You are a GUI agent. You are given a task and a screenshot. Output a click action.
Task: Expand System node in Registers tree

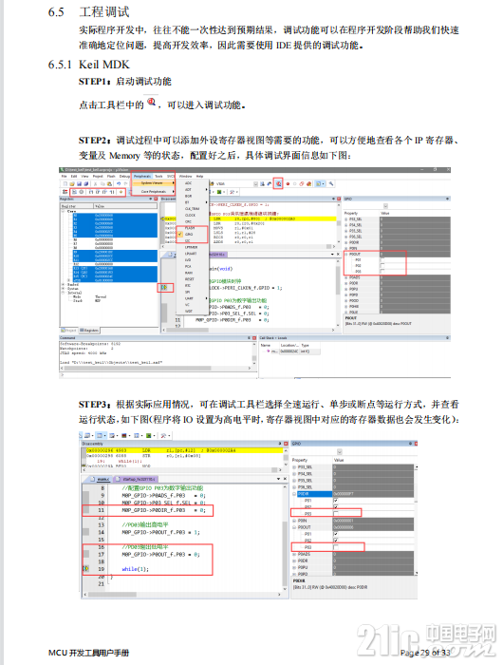pos(64,289)
